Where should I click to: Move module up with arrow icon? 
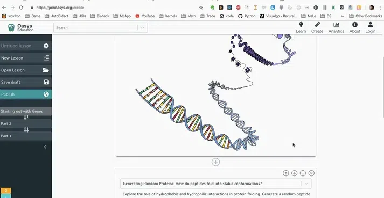pos(285,173)
